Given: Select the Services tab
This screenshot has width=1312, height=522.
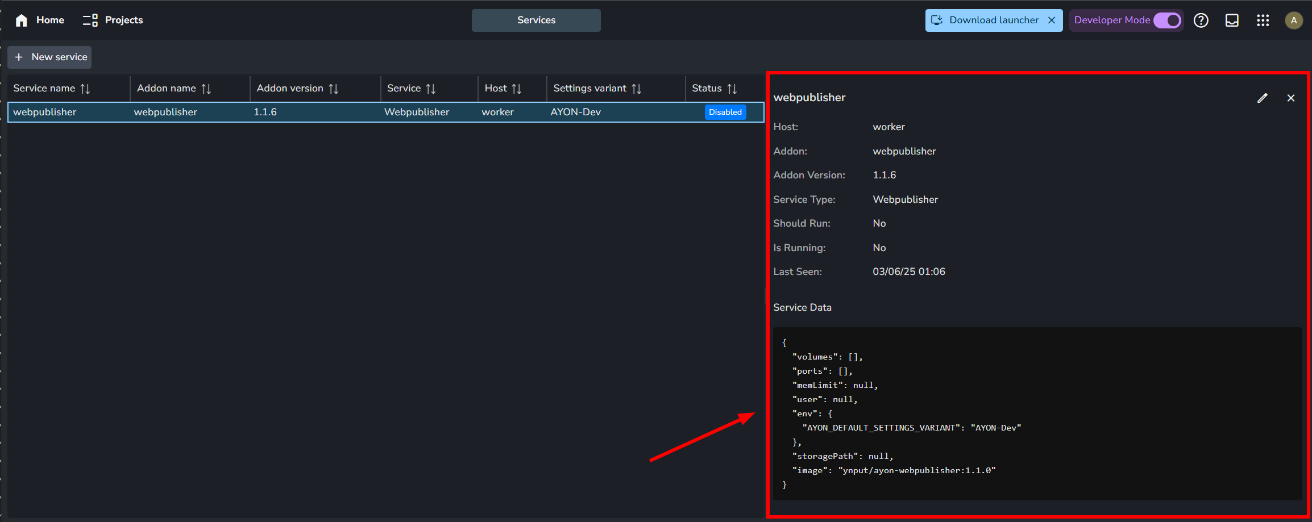Looking at the screenshot, I should (x=535, y=20).
